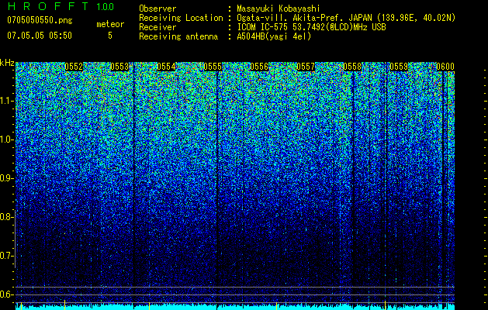Select the 0.7 frequency axis label

(6, 256)
